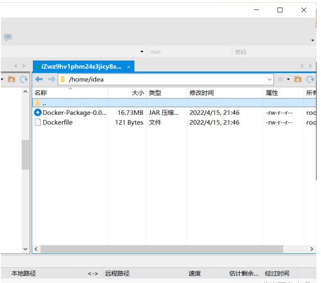321x283 pixels.
Task: Click the 121 Bytes size cell
Action: pyautogui.click(x=129, y=122)
